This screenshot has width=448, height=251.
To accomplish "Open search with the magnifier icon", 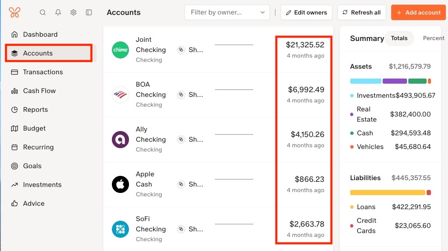I will (43, 12).
